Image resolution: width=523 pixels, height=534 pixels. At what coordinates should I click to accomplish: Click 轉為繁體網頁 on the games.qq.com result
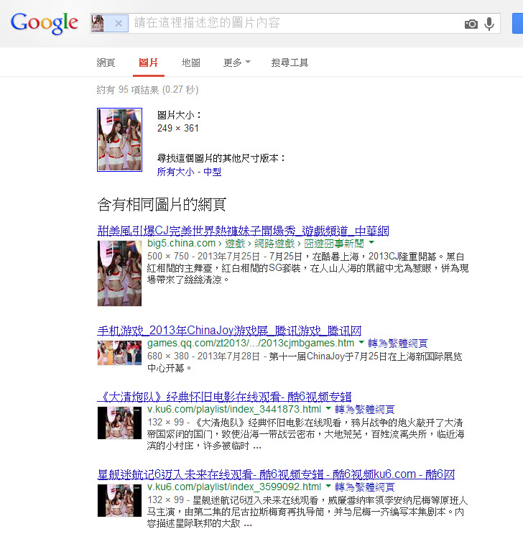coord(398,344)
